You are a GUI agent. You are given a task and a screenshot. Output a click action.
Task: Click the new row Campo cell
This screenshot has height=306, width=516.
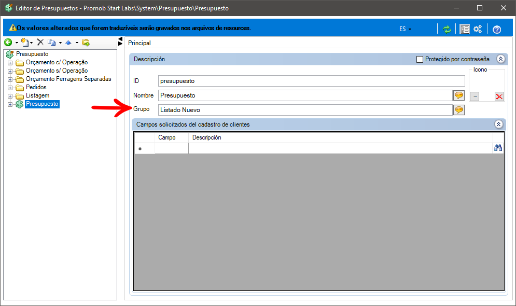(172, 148)
